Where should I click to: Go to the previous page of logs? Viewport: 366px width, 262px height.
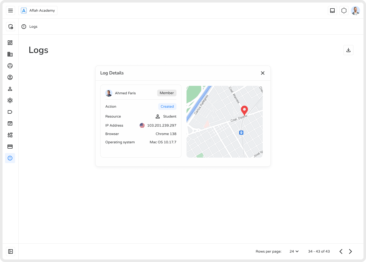click(341, 251)
